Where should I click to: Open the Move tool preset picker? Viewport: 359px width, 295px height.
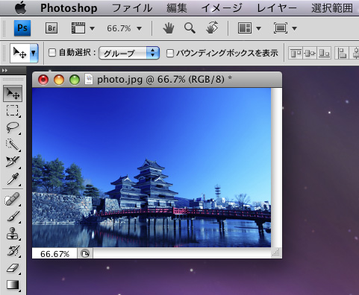point(34,53)
